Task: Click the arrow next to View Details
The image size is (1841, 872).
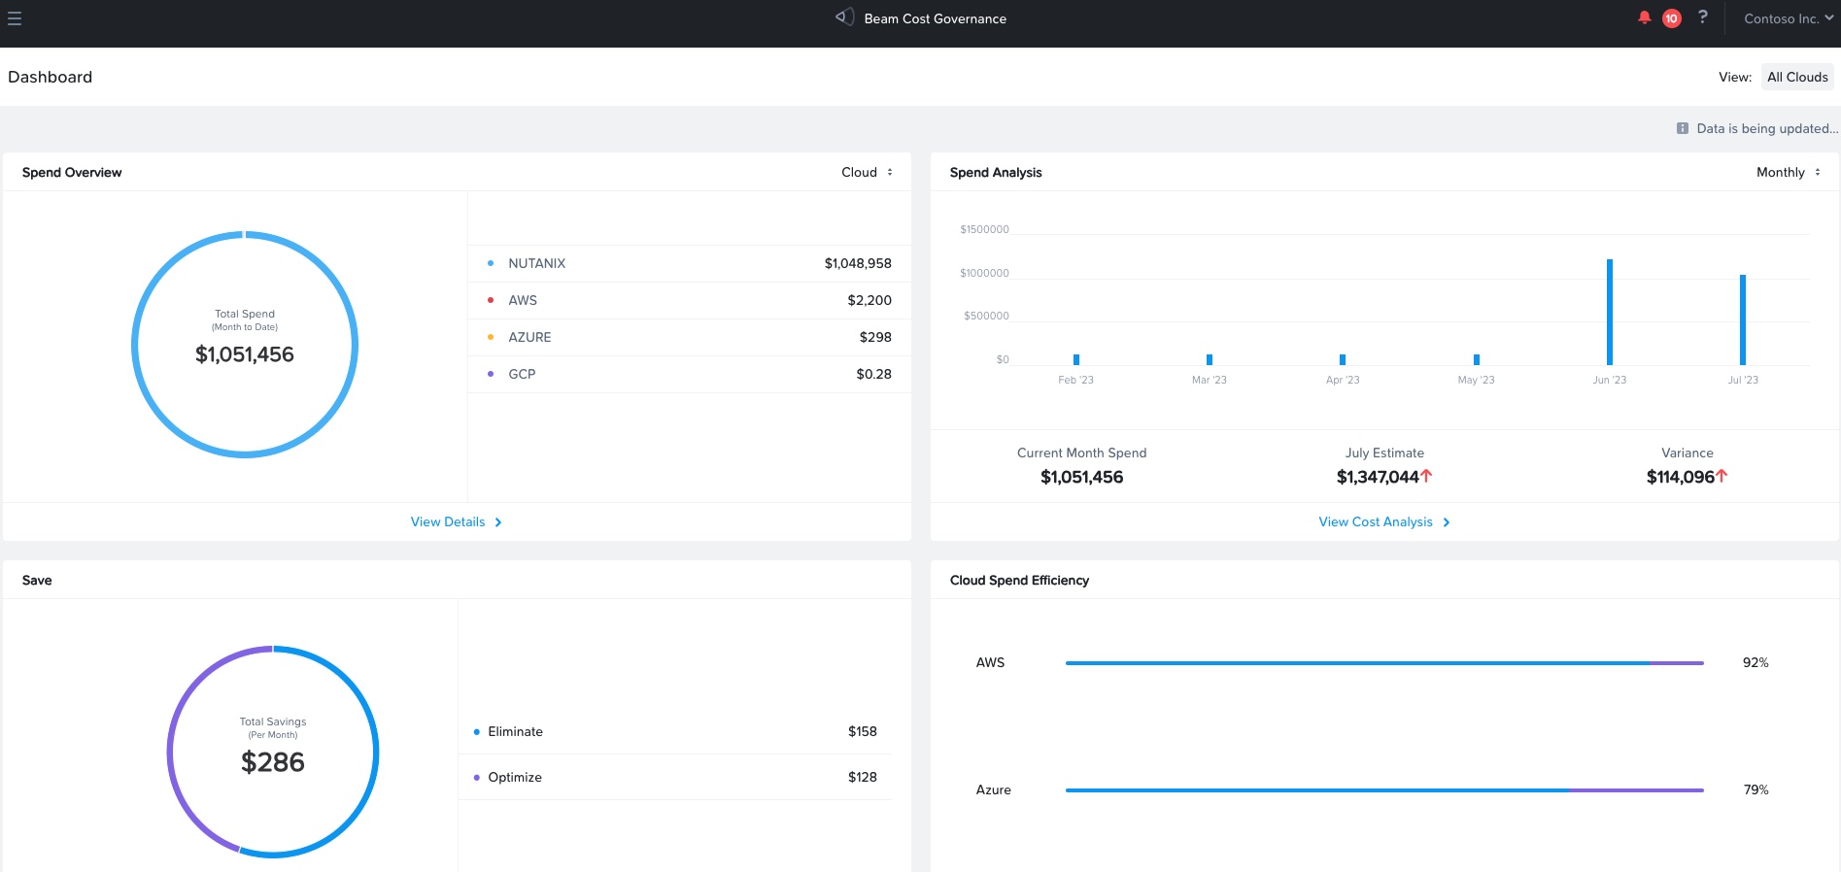Action: (498, 522)
